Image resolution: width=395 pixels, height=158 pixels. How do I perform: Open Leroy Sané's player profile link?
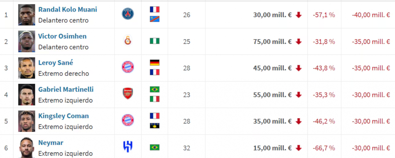(56, 63)
